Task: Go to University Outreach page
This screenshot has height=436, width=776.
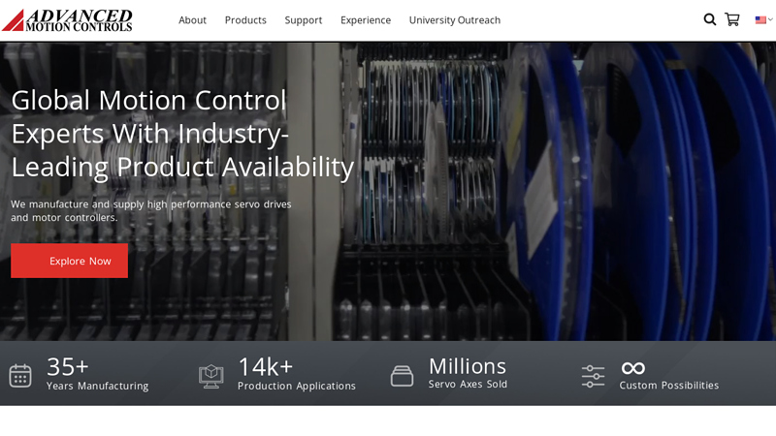Action: [x=455, y=20]
